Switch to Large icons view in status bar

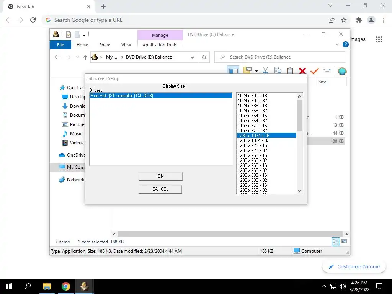click(x=344, y=242)
